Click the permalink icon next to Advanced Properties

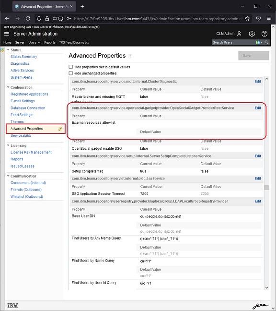pos(60,129)
